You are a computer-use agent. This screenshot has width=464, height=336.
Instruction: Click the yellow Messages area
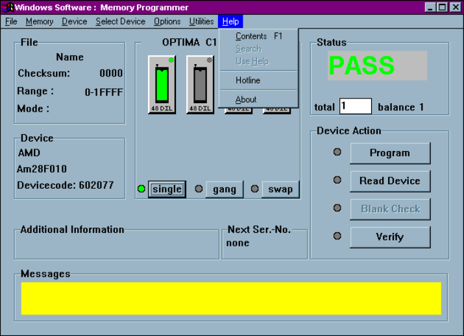[x=231, y=298]
